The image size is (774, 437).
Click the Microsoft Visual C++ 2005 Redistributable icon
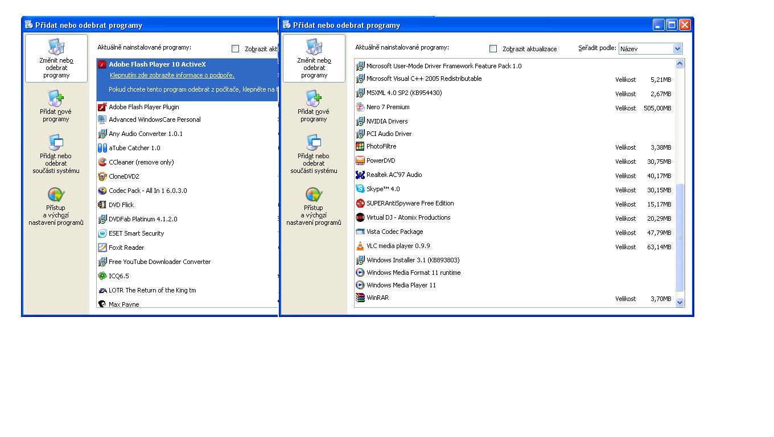(360, 79)
